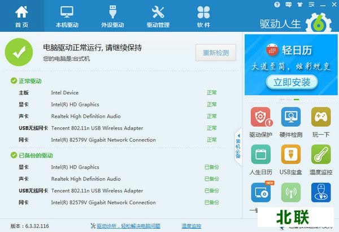Select 声卡 Realtek Audio under 正常驱动
Viewport: 339px width, 232px height.
118,117
